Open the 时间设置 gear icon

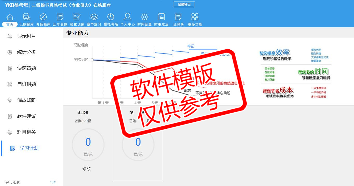point(144,17)
